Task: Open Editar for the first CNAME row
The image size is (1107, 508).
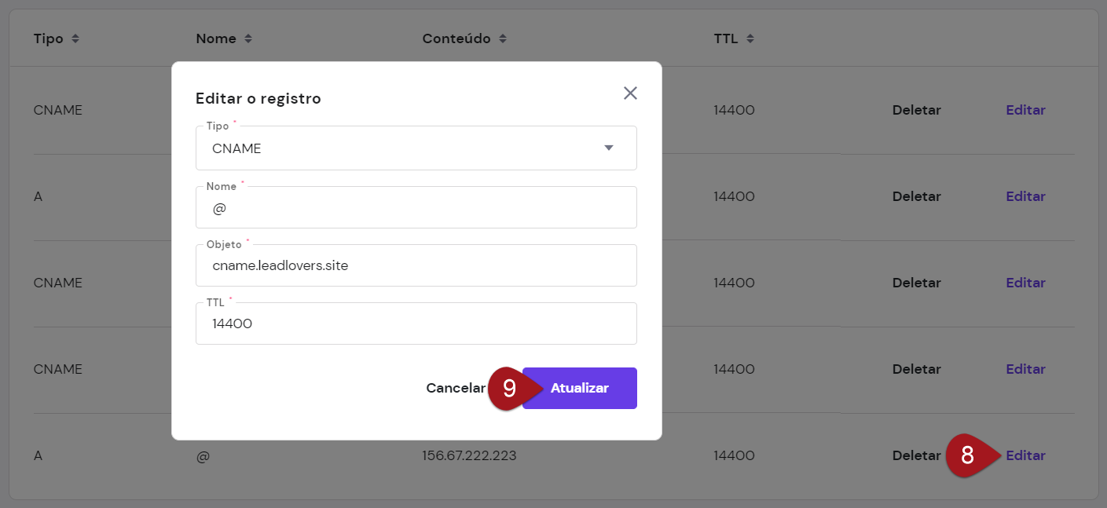Action: point(1025,110)
